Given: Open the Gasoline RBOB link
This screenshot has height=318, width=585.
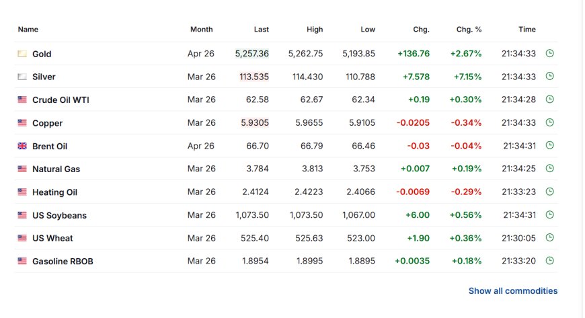Looking at the screenshot, I should [63, 262].
